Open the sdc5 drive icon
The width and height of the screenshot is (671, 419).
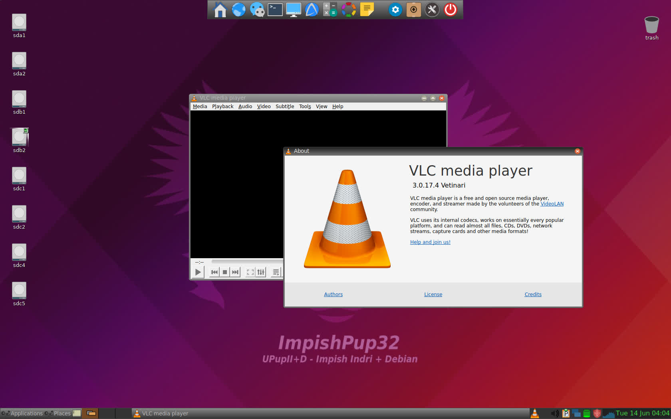click(19, 291)
